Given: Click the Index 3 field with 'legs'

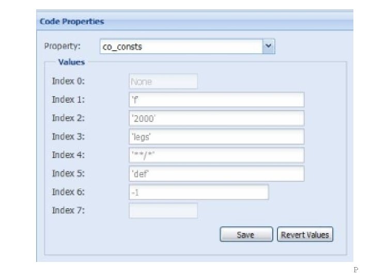Looking at the screenshot, I should [x=216, y=137].
